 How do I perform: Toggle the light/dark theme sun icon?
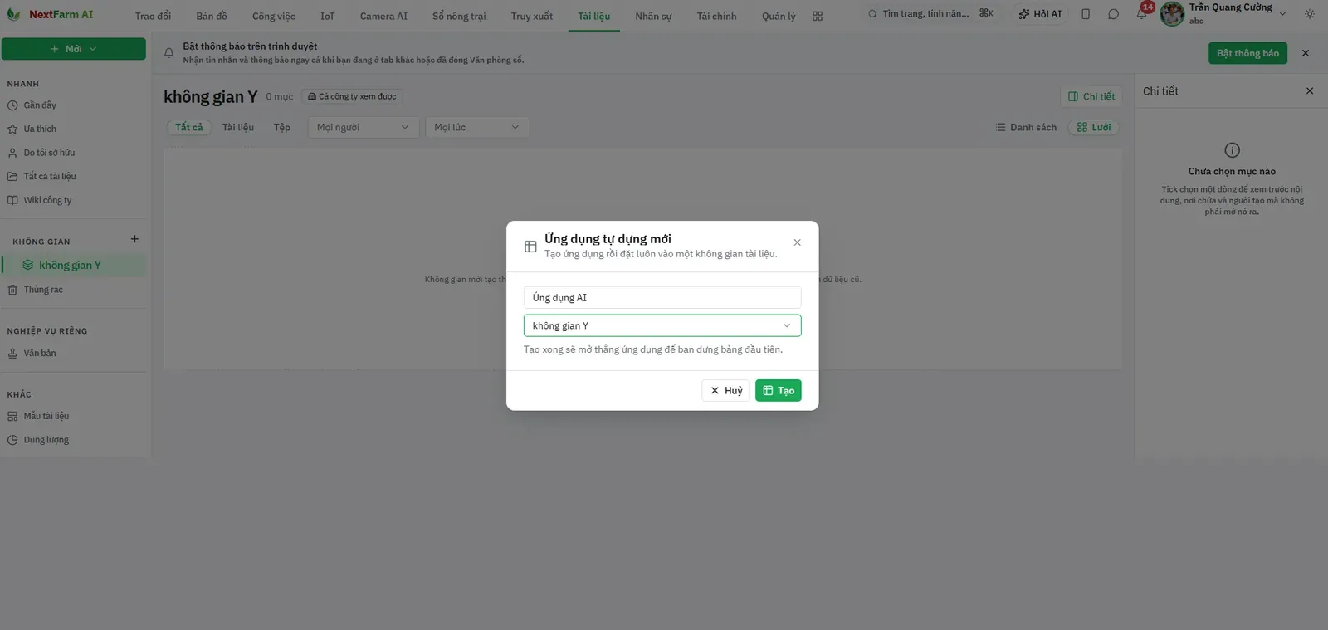[1310, 14]
